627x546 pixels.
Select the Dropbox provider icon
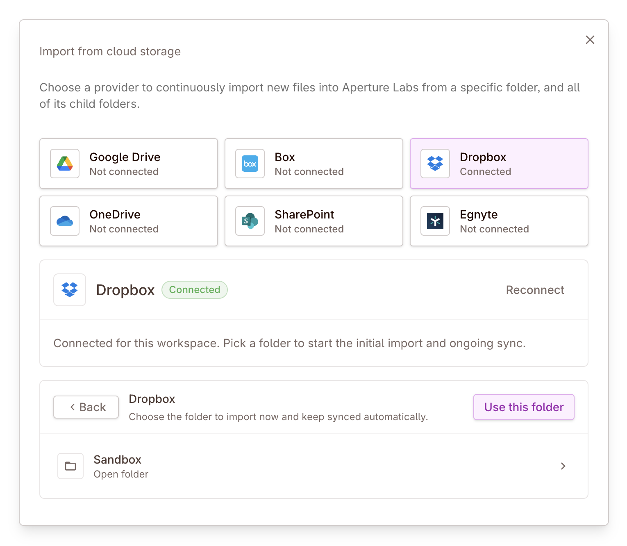click(435, 164)
